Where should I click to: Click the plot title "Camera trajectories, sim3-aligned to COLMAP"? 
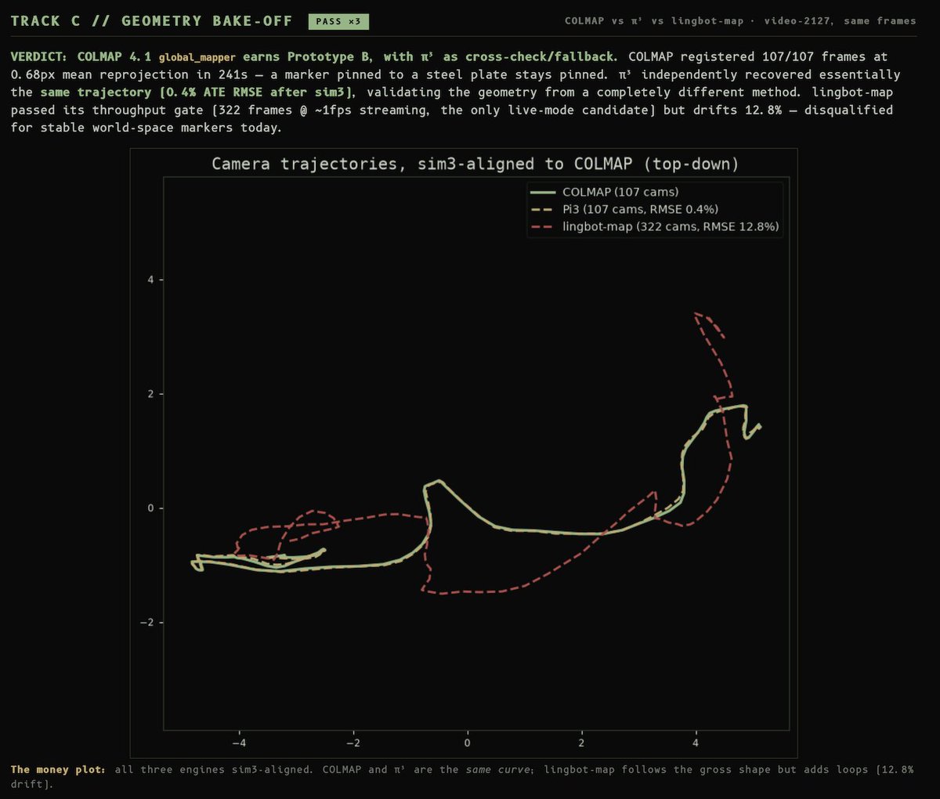tap(475, 164)
